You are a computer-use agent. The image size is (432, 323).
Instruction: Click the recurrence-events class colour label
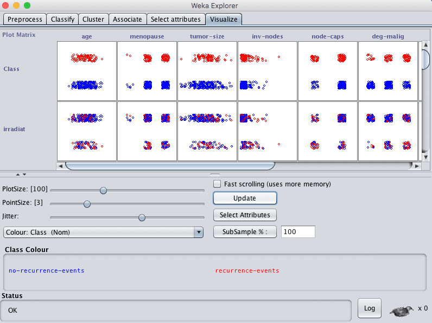click(x=247, y=271)
